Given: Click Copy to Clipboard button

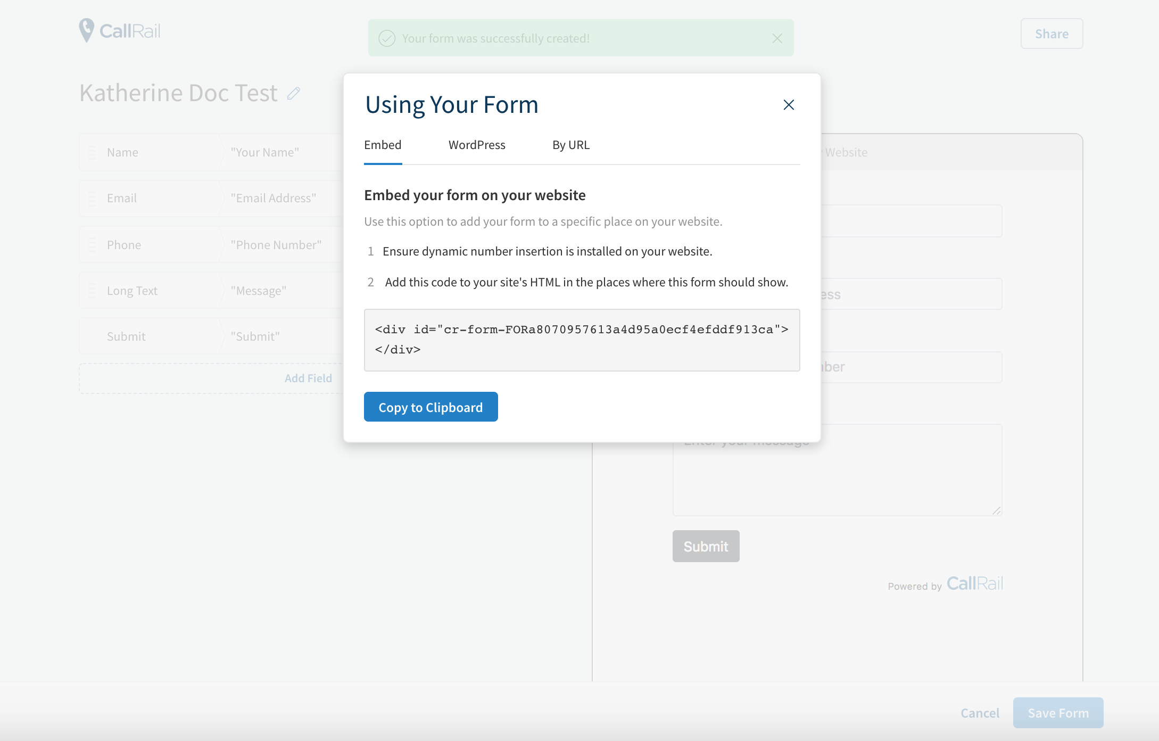Looking at the screenshot, I should click(x=431, y=407).
